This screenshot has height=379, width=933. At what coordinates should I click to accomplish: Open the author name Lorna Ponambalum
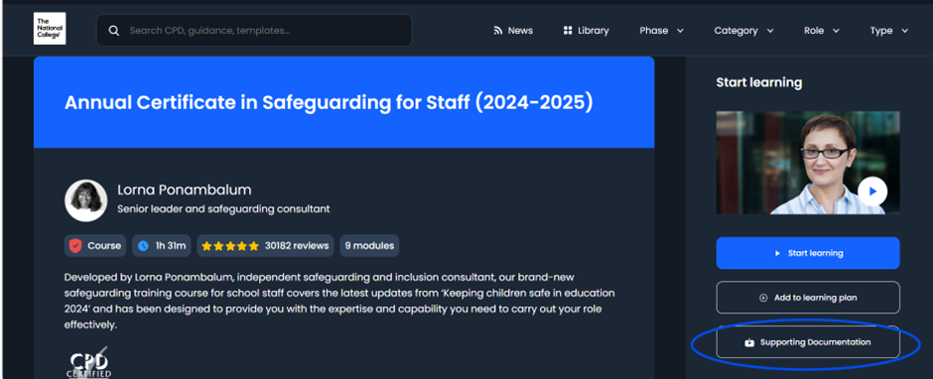[x=185, y=189]
